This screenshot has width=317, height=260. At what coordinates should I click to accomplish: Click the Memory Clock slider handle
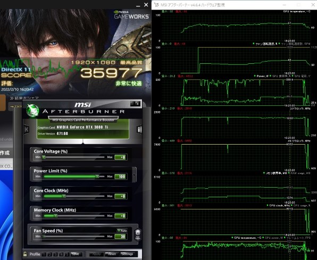56,216
